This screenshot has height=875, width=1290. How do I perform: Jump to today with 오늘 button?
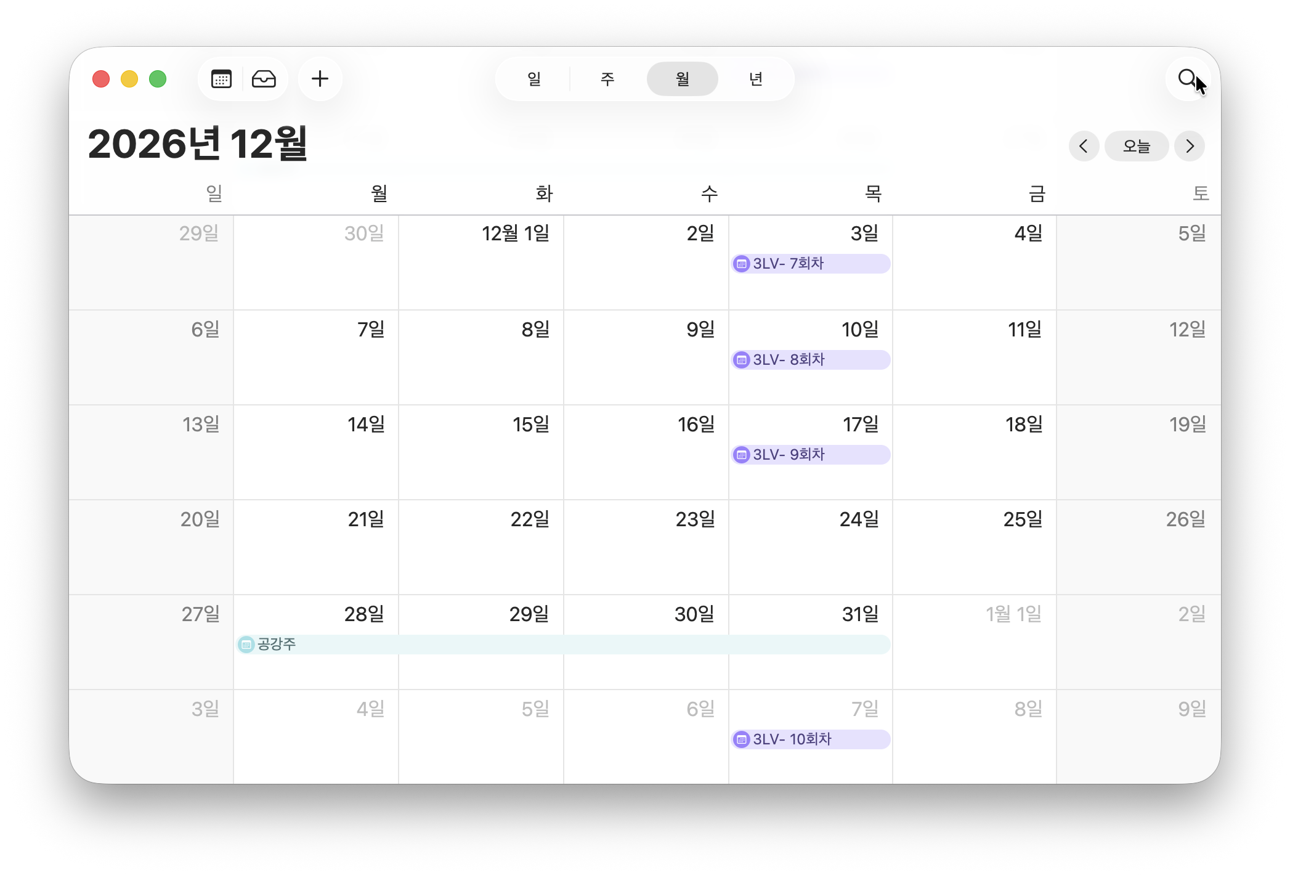coord(1137,146)
